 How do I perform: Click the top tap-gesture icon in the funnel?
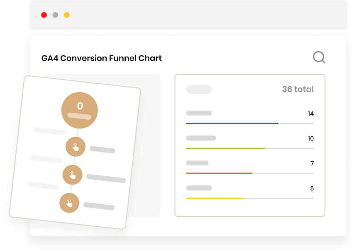pyautogui.click(x=76, y=147)
